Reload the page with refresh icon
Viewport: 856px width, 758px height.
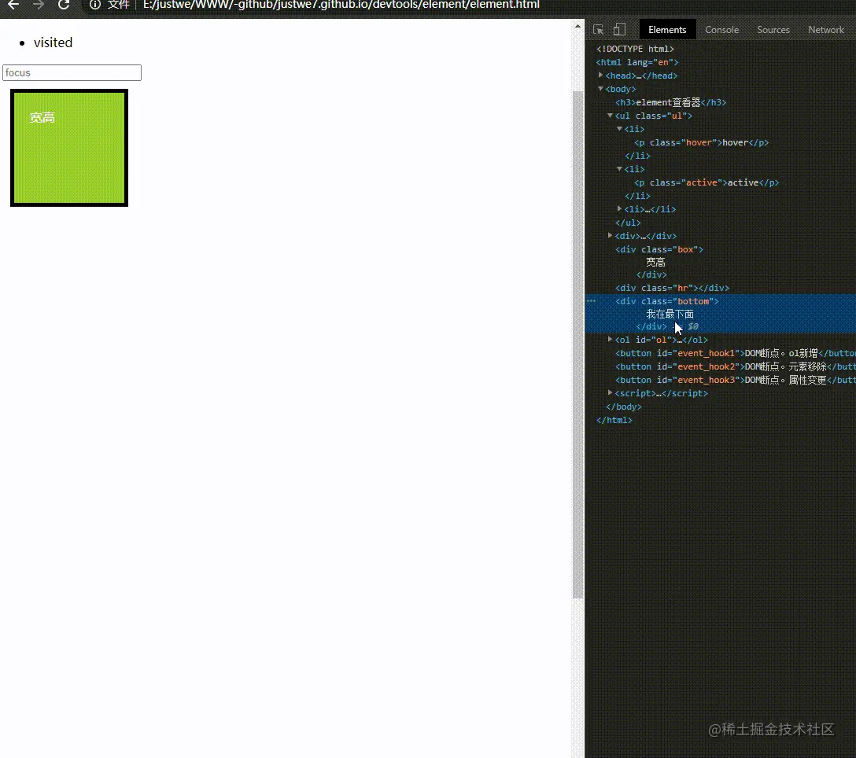[64, 5]
